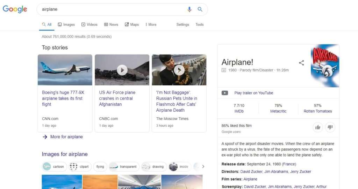Give thumbs down to this film
The height and width of the screenshot is (189, 358).
330,127
